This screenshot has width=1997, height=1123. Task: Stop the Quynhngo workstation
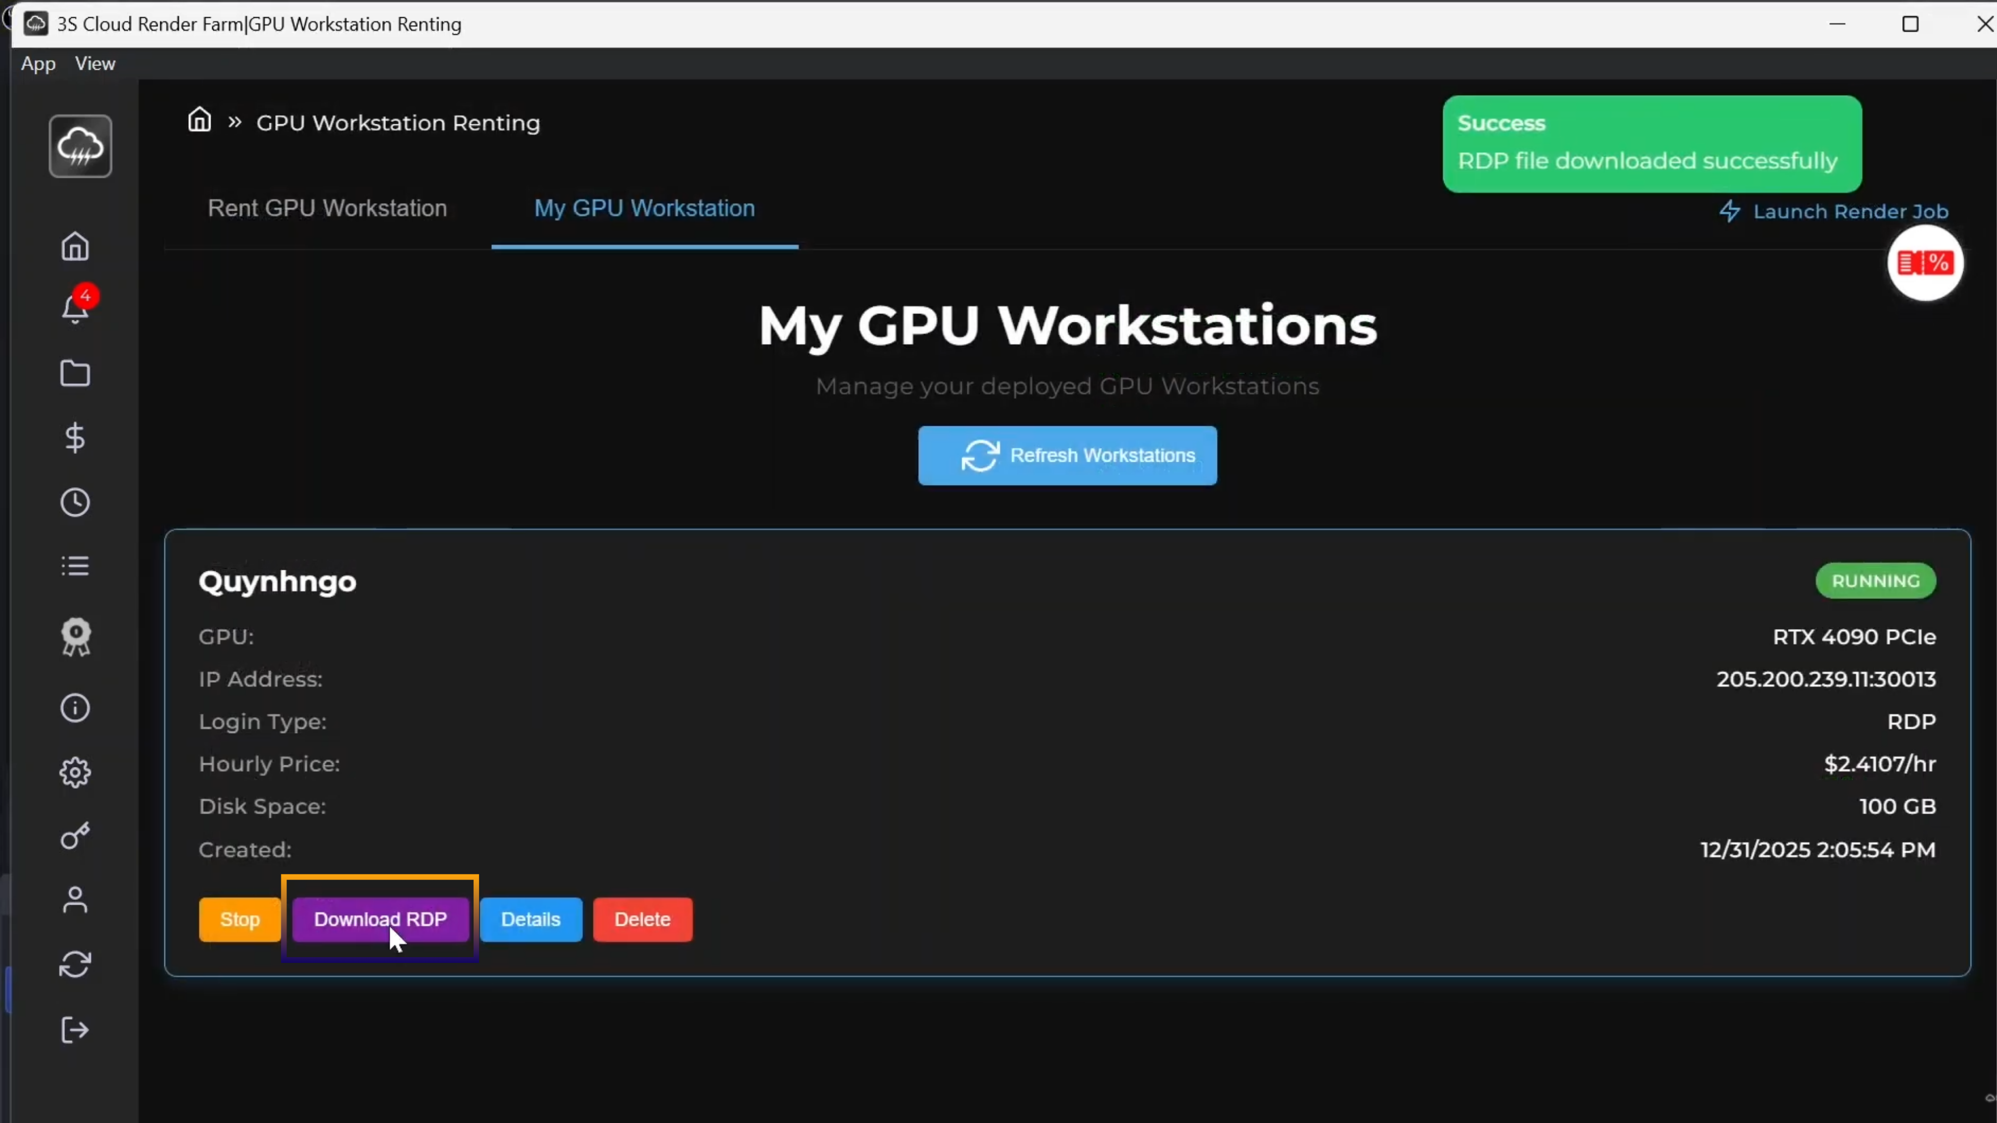click(x=240, y=919)
